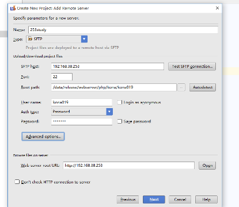
Task: Open the Type dropdown arrow
Action: click(84, 39)
